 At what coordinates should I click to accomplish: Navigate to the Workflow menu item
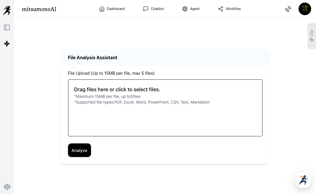pyautogui.click(x=233, y=9)
